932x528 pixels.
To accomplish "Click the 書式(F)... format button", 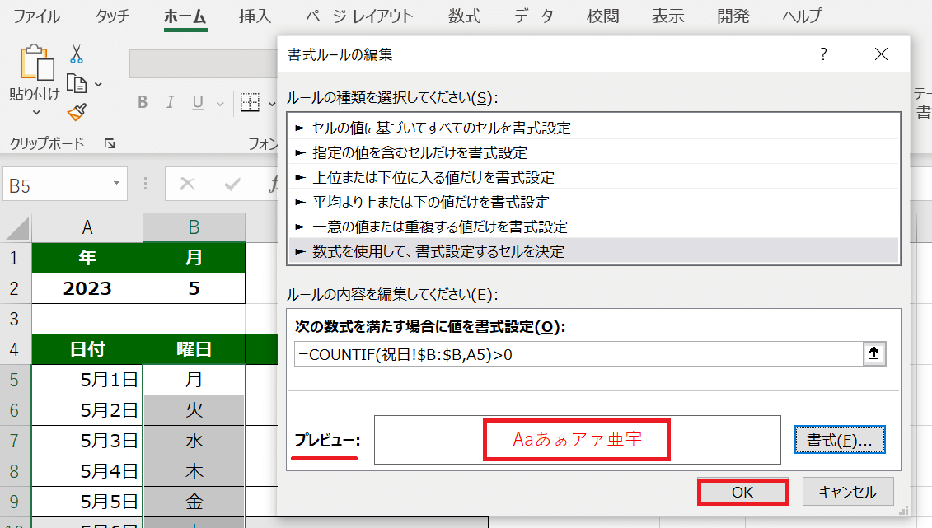I will [839, 440].
